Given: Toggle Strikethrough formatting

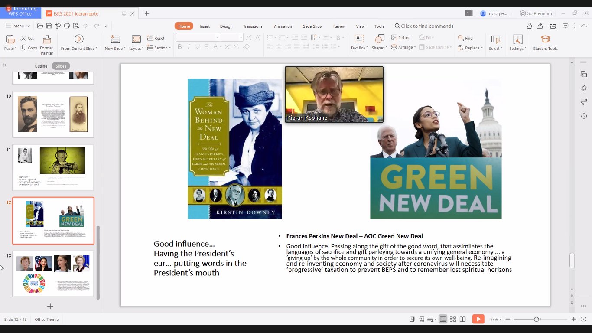Looking at the screenshot, I should (206, 47).
